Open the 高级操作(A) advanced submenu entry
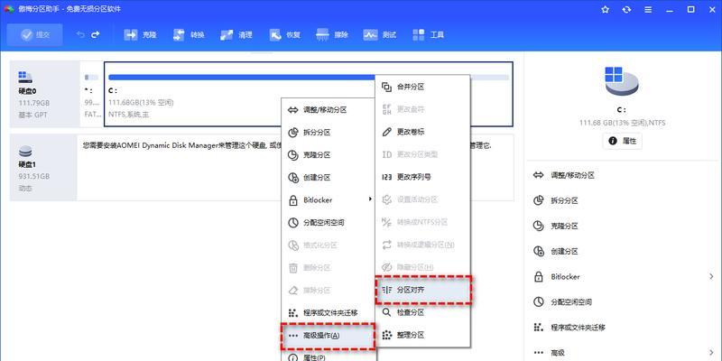This screenshot has width=722, height=361. [328, 336]
